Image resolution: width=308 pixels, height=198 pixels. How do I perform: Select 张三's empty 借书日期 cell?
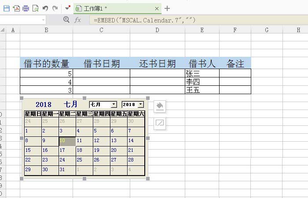click(x=101, y=73)
